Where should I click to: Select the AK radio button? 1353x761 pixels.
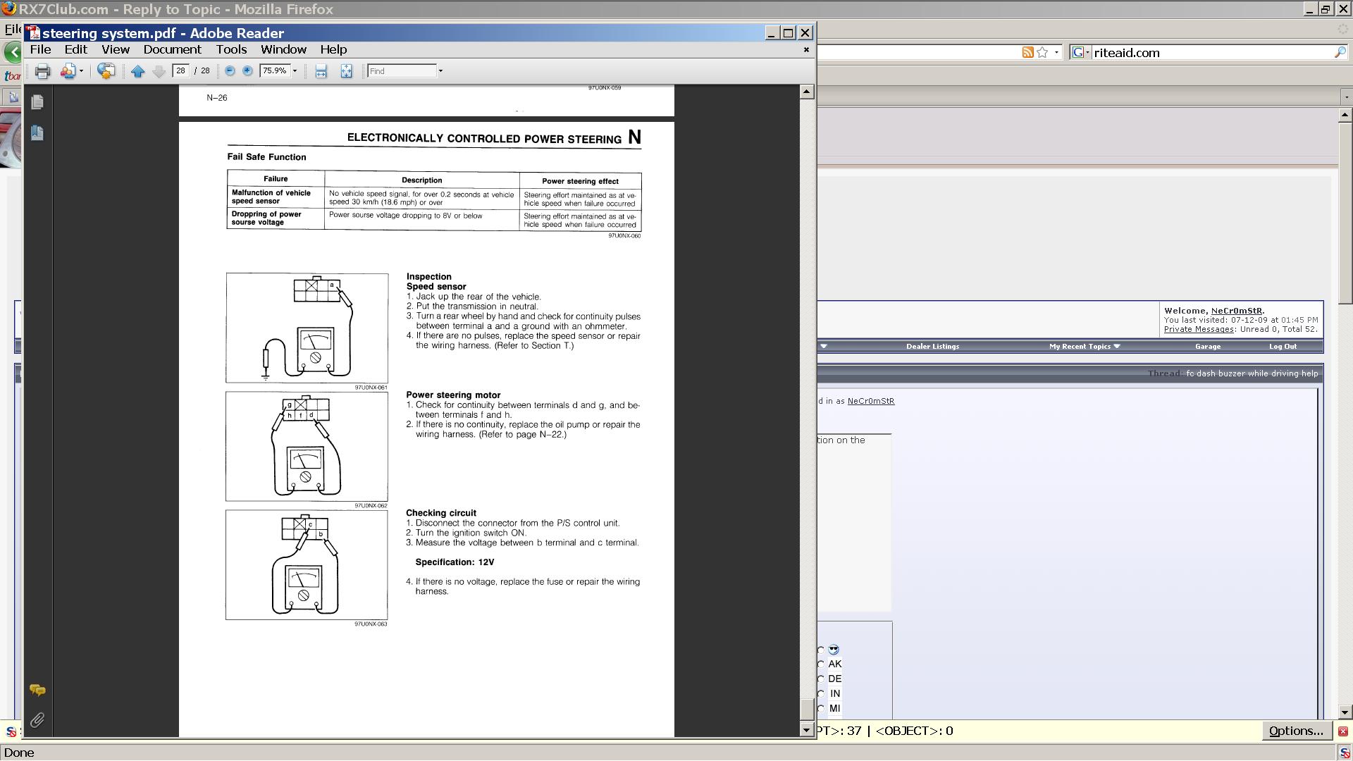[x=821, y=664]
